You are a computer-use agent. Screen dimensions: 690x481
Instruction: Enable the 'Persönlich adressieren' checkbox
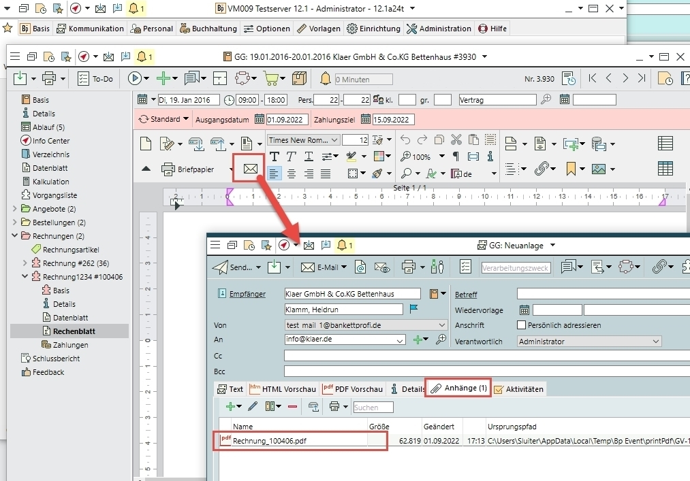tap(522, 325)
